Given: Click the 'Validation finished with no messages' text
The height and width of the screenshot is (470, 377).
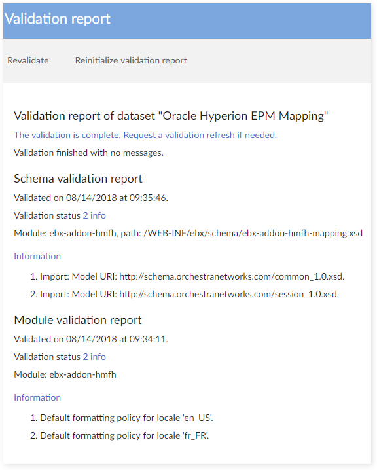Looking at the screenshot, I should (88, 153).
